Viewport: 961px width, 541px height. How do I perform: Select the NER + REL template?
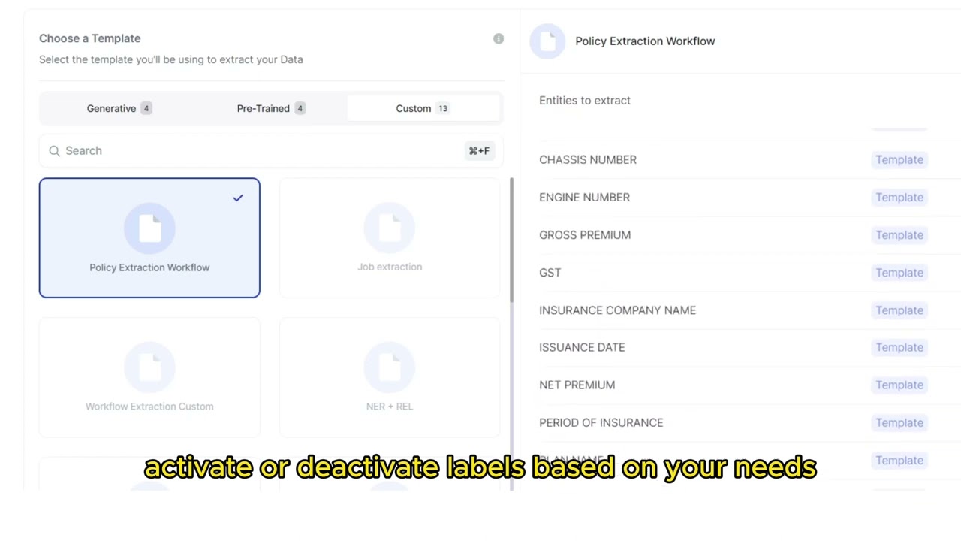coord(390,377)
